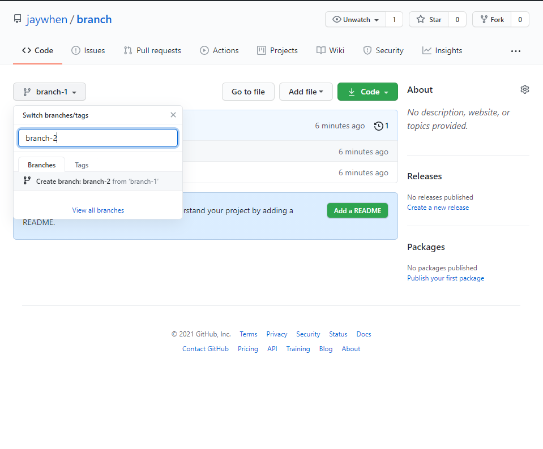Click the repository icon beside jaywhen
Image resolution: width=543 pixels, height=449 pixels.
[x=18, y=19]
